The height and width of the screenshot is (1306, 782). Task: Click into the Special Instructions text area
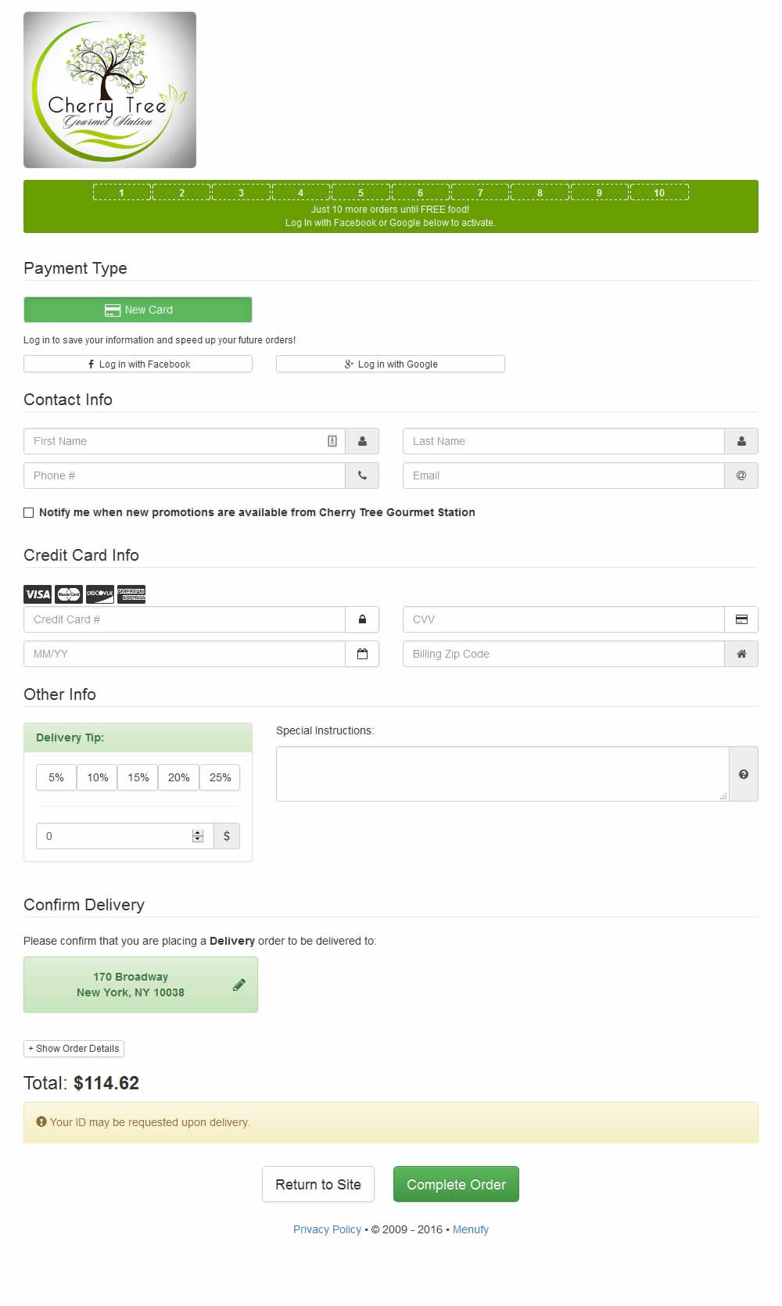[x=502, y=773]
